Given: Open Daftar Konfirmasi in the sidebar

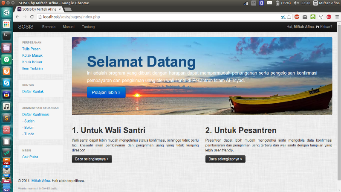Looking at the screenshot, I should point(36,114).
